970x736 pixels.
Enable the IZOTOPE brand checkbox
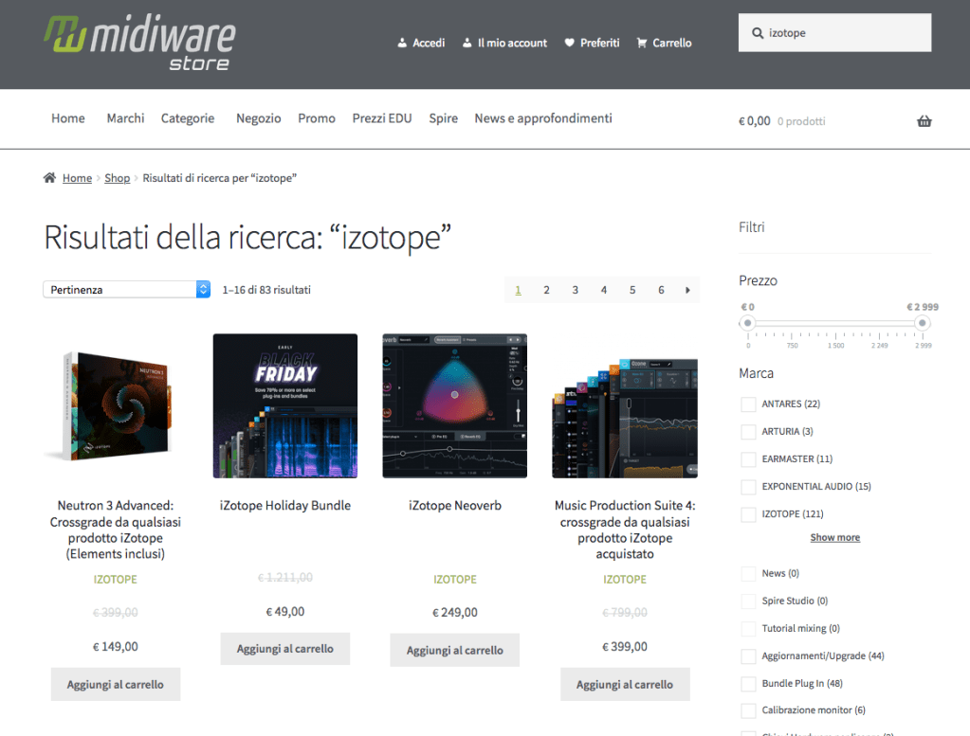pyautogui.click(x=748, y=514)
